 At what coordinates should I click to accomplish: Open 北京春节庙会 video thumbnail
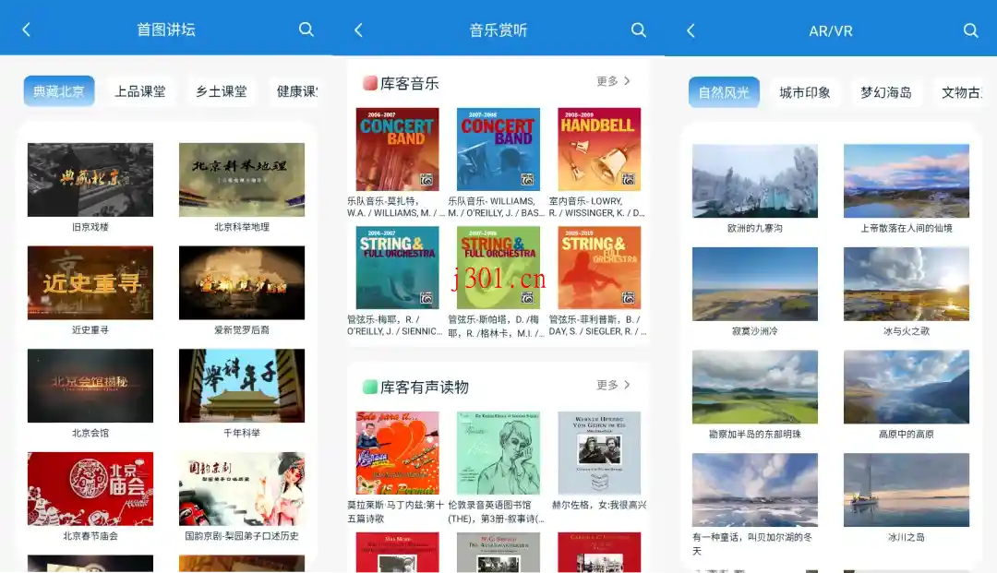[90, 488]
